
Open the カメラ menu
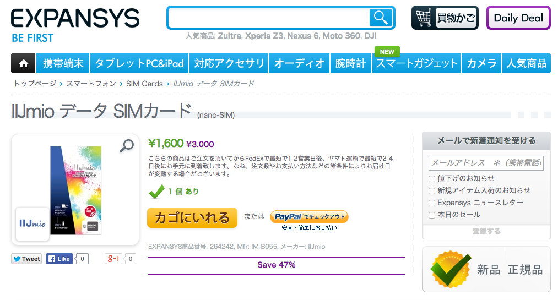481,63
